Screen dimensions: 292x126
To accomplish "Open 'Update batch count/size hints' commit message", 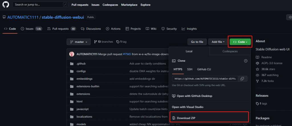I will (x=148, y=109).
